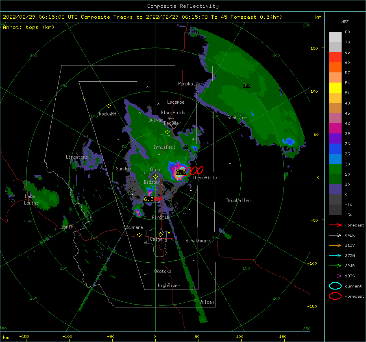
Task: Click the white 04DK arrow in legend
Action: [335, 235]
